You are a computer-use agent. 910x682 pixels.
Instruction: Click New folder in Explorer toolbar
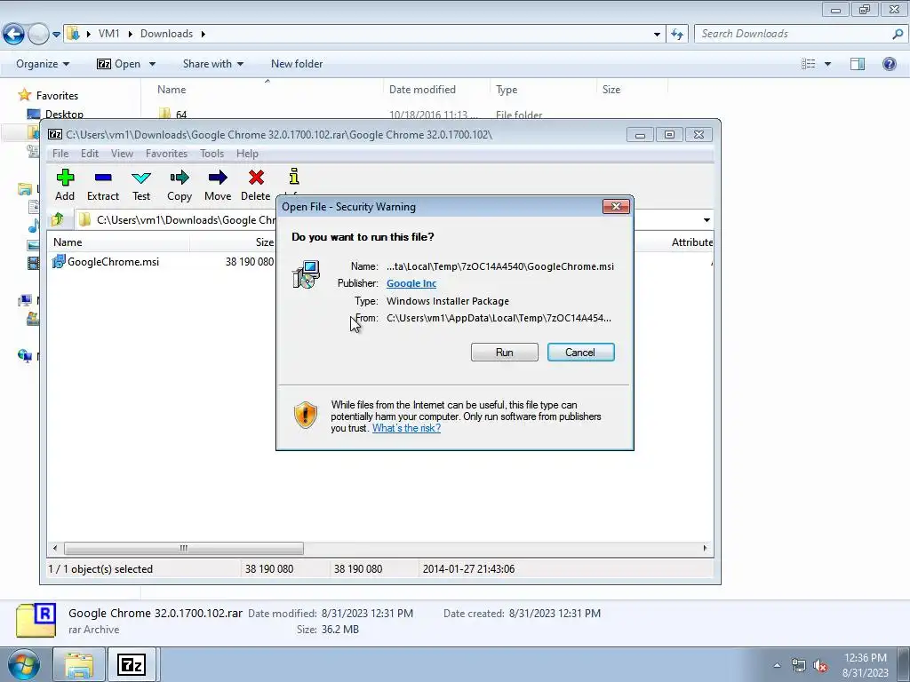coord(297,64)
